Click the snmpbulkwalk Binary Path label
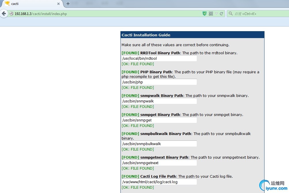The width and height of the screenshot is (289, 193). tap(166, 134)
